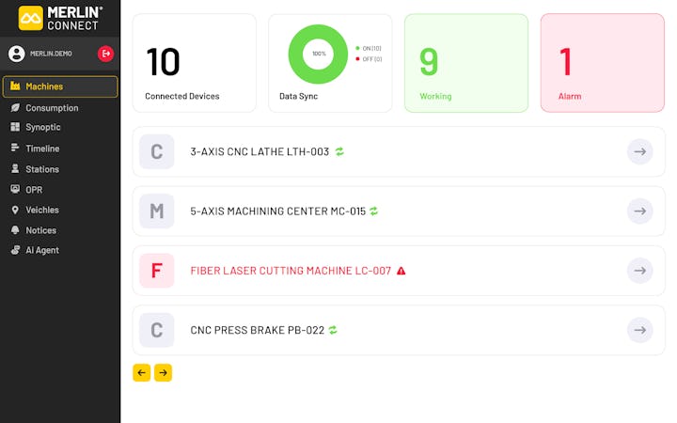Click the yellow previous page arrow button
677x423 pixels.
coord(142,373)
